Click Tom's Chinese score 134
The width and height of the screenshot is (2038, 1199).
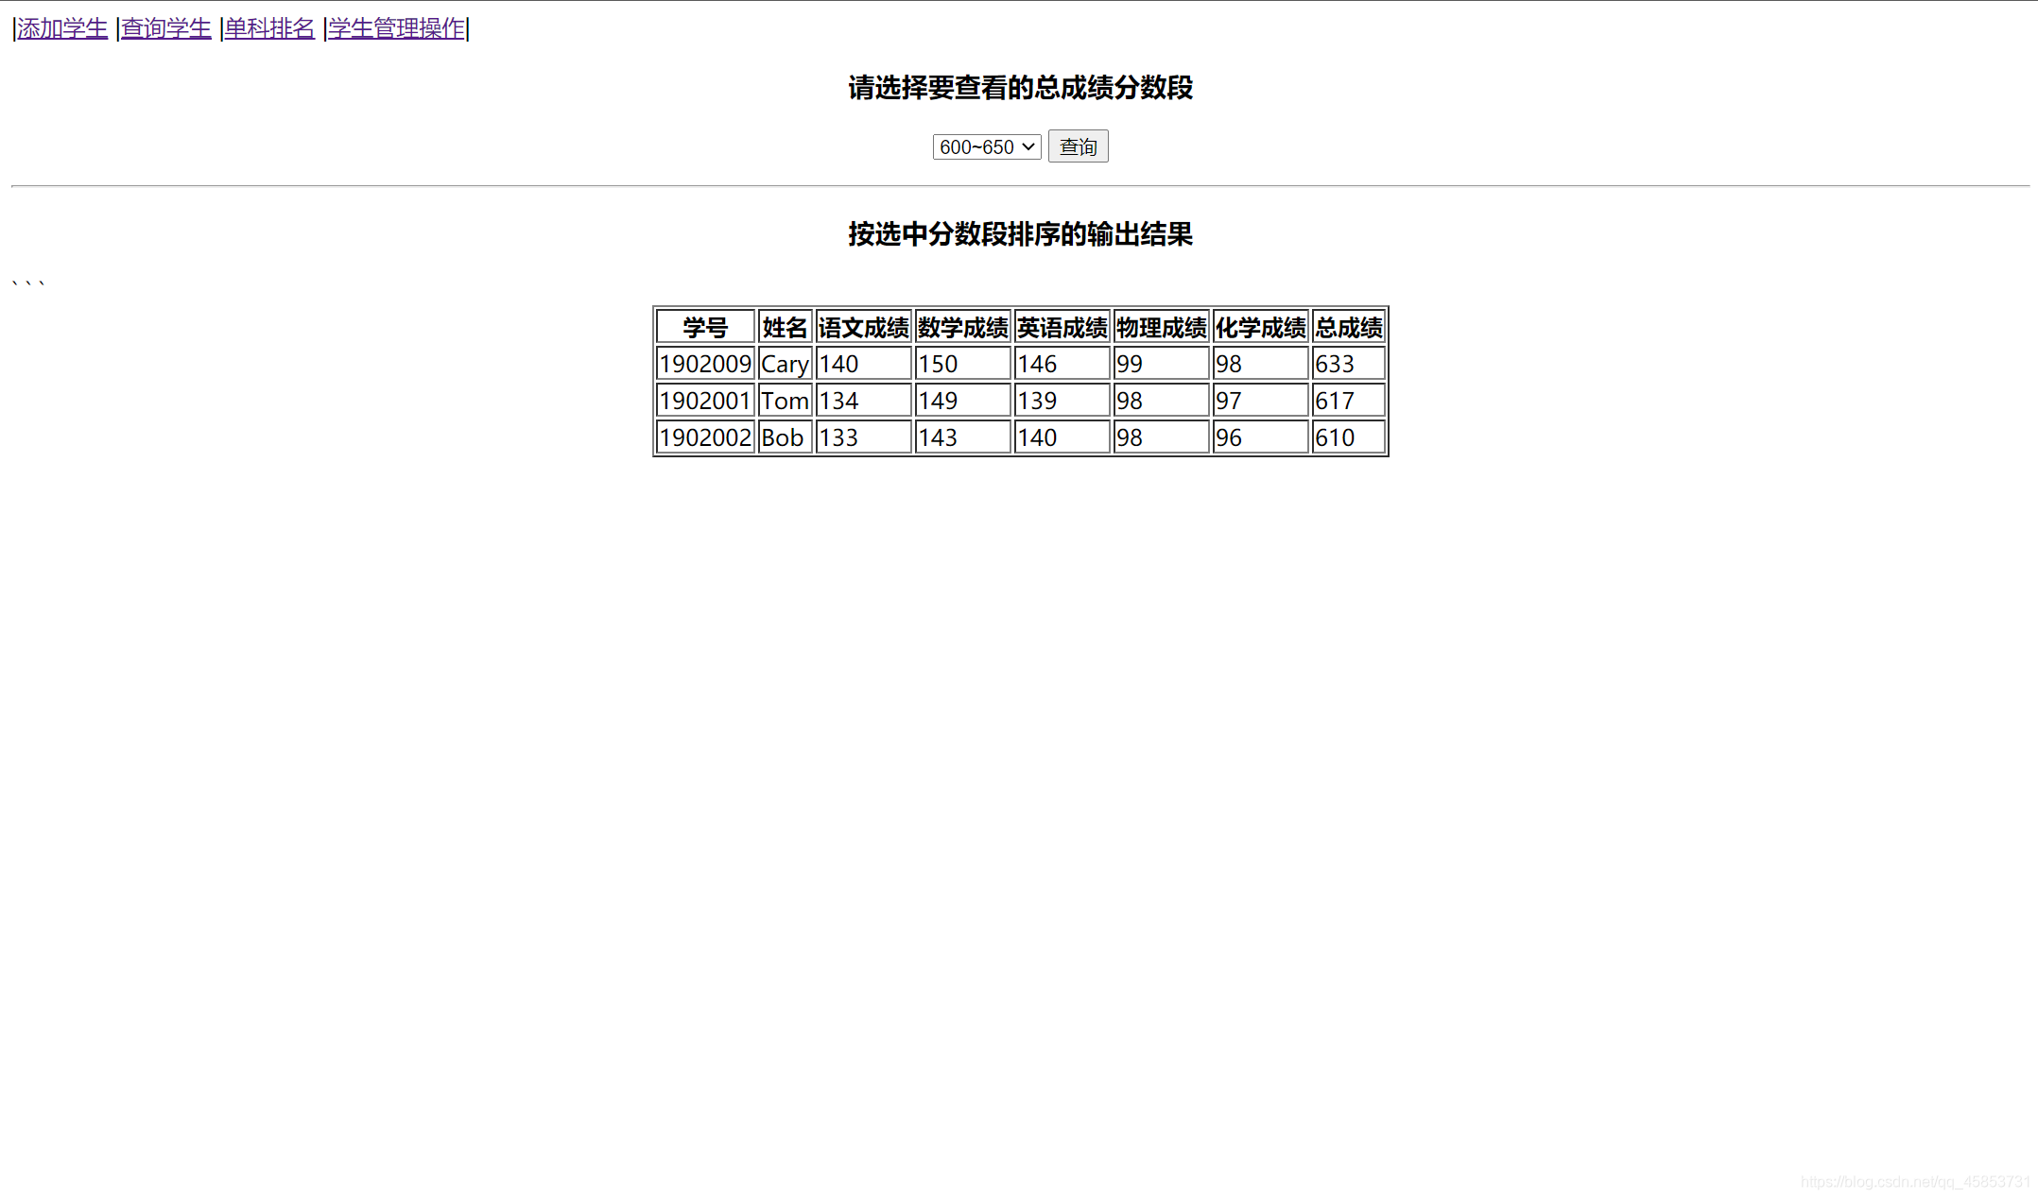pos(864,401)
